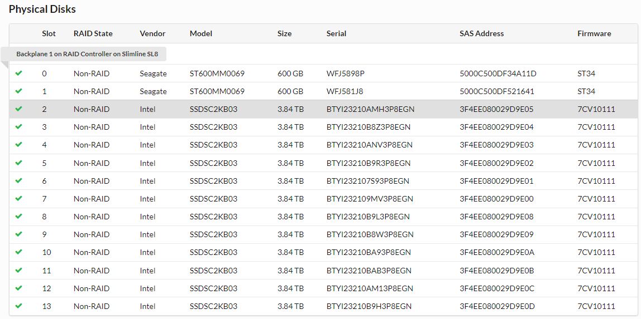Viewport: 641px width, 319px height.
Task: Click the Size column header
Action: click(x=284, y=33)
